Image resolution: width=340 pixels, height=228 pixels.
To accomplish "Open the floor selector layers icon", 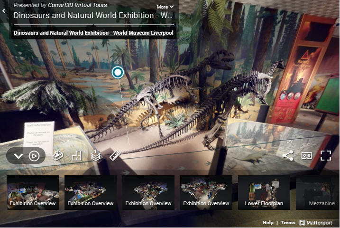I will tap(95, 156).
